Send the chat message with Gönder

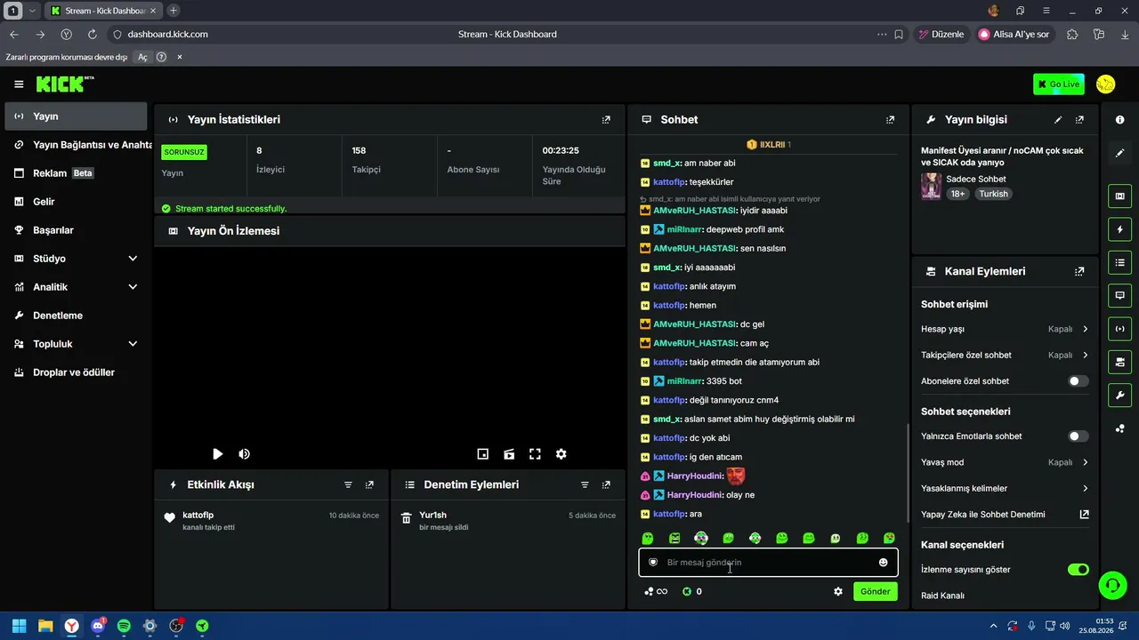(x=876, y=591)
